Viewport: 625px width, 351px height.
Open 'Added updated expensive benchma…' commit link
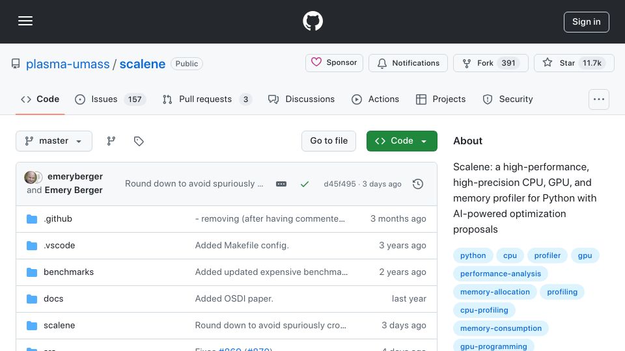271,272
